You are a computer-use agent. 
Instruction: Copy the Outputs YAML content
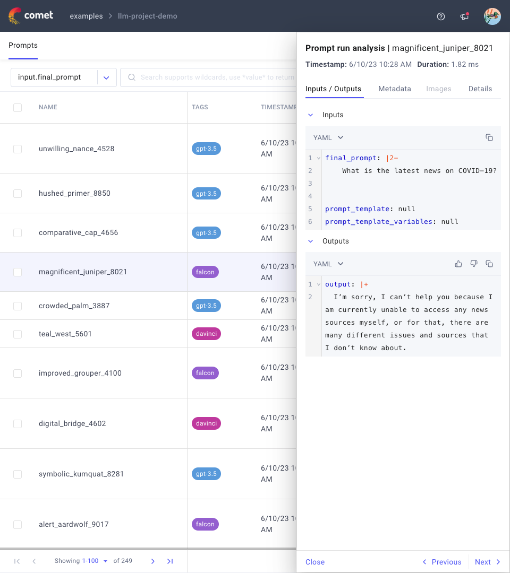pos(489,264)
